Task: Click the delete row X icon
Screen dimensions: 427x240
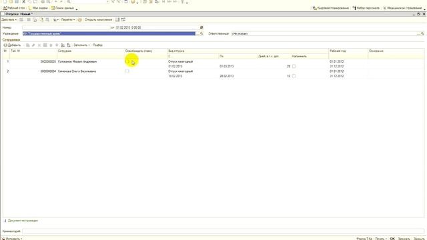Action: point(39,45)
